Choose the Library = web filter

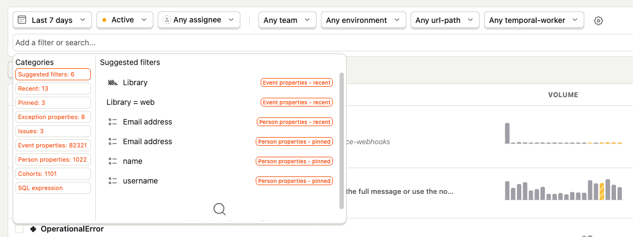click(220, 102)
